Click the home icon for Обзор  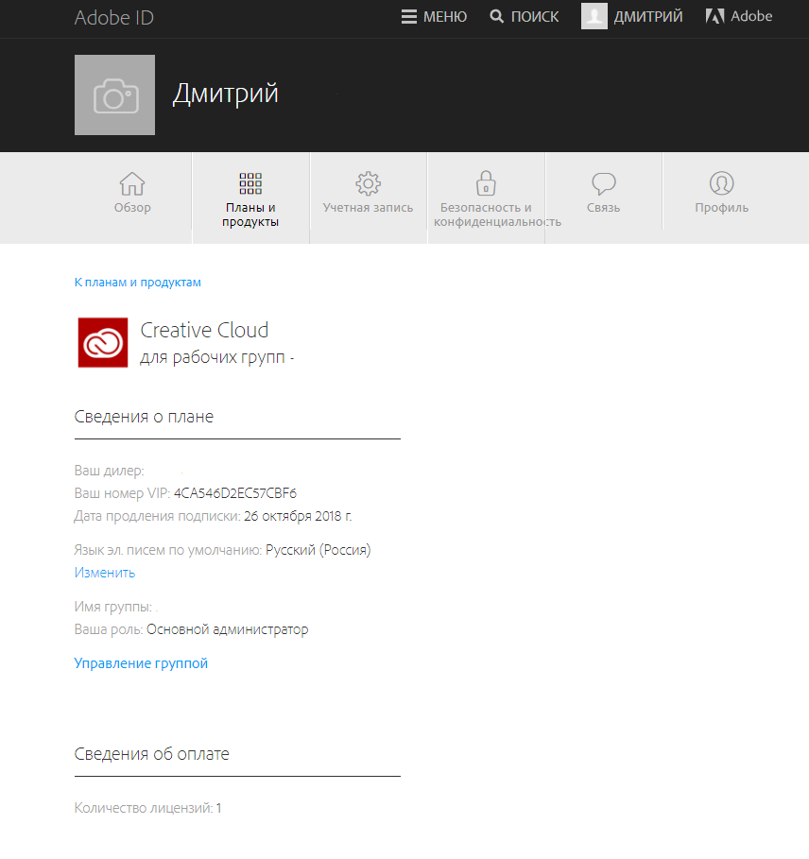click(132, 183)
